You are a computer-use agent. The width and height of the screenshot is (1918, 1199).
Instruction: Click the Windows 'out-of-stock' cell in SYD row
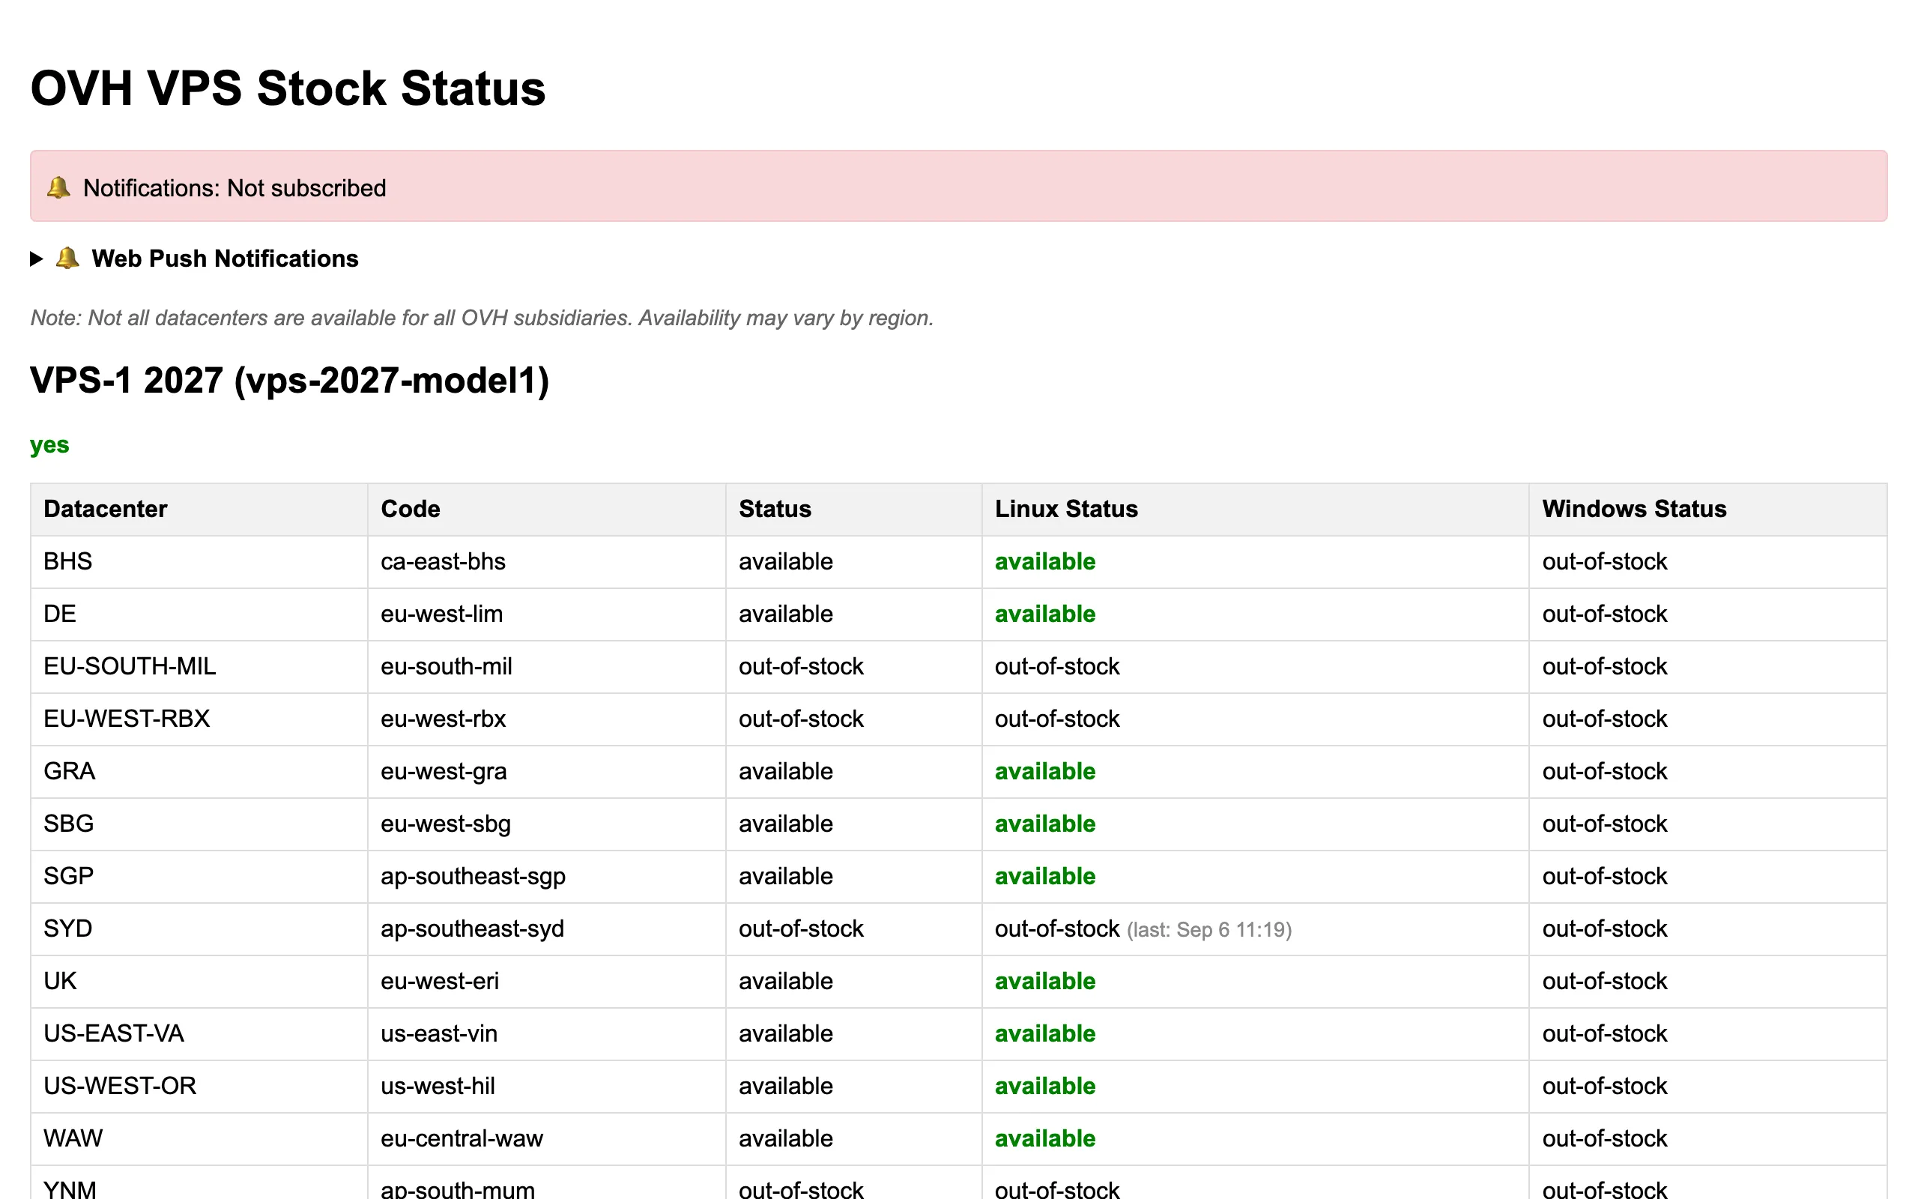pos(1707,928)
